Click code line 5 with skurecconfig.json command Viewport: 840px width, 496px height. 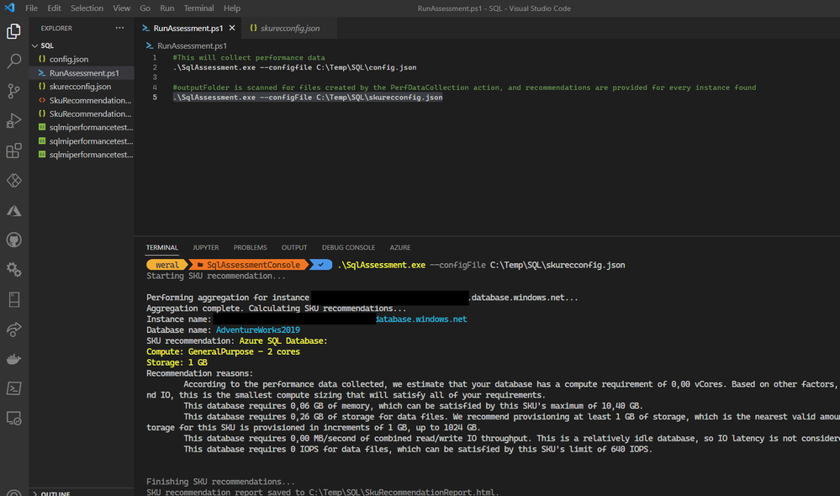click(308, 97)
